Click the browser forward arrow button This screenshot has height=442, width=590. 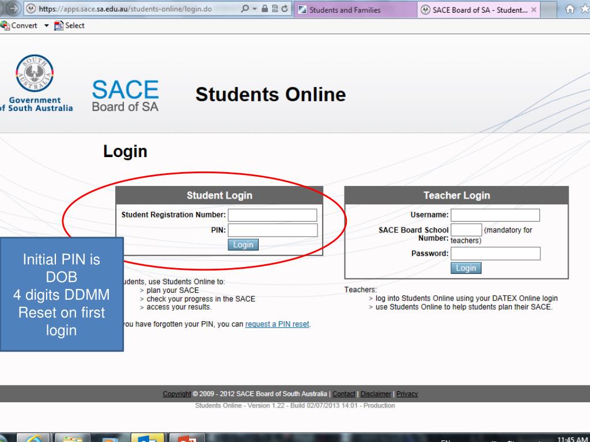12,8
